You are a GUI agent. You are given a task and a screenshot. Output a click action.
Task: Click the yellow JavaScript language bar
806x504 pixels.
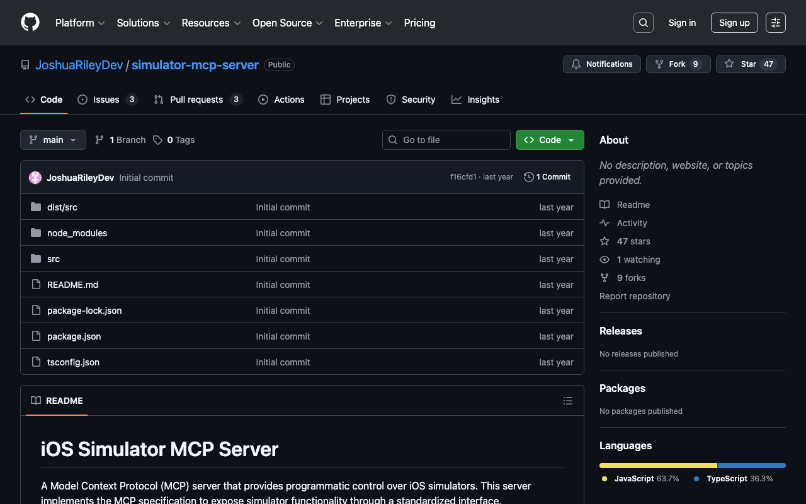coord(658,466)
